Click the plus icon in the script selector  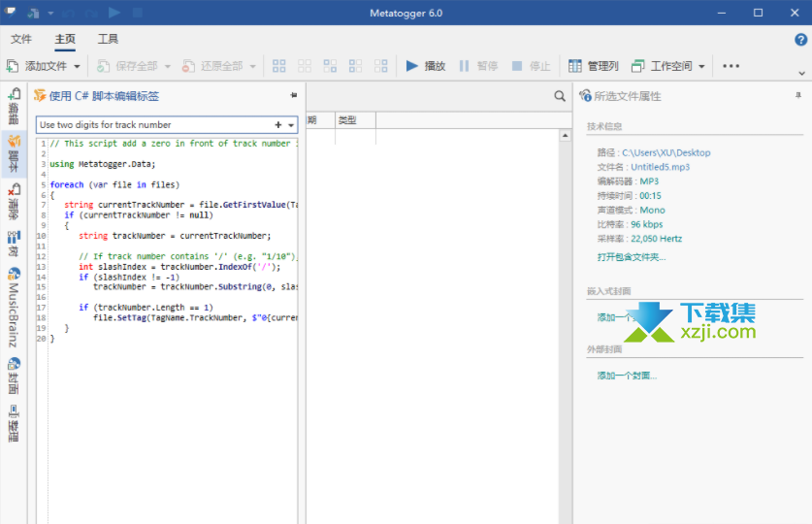[278, 125]
